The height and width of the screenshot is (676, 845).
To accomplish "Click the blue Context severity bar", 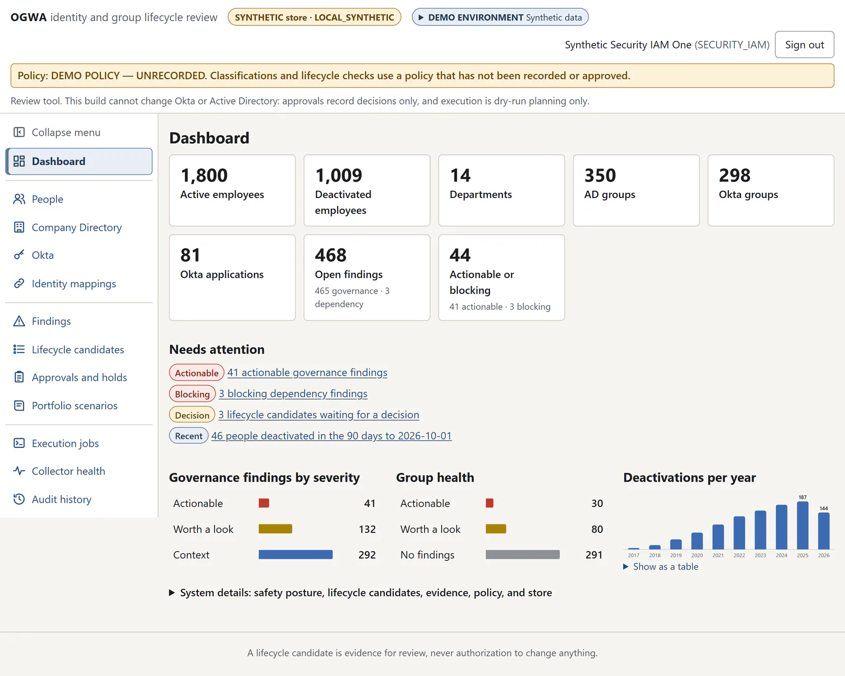I will tap(296, 555).
